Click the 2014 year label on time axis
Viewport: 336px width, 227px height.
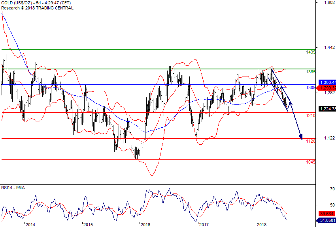(x=30, y=225)
